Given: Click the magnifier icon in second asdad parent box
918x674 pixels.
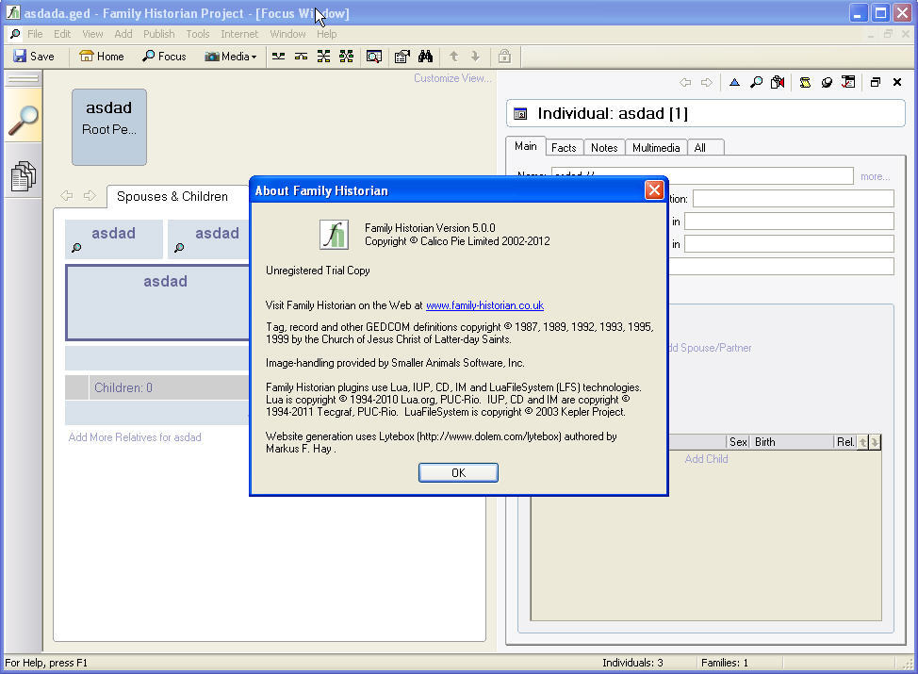Looking at the screenshot, I should click(x=179, y=248).
